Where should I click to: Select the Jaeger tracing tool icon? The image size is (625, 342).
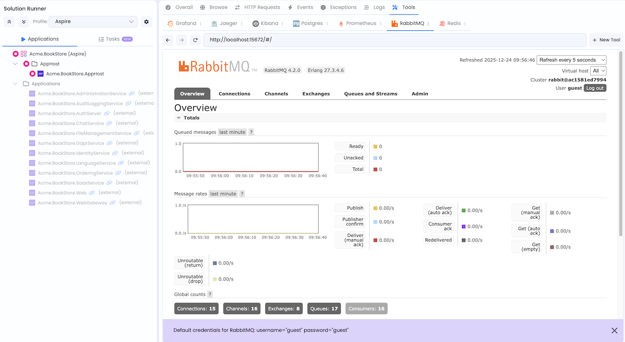tap(216, 23)
